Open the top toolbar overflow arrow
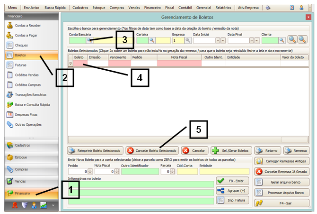 coord(310,8)
